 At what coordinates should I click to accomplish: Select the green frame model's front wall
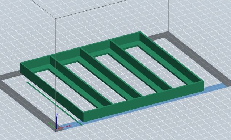pos(144,102)
